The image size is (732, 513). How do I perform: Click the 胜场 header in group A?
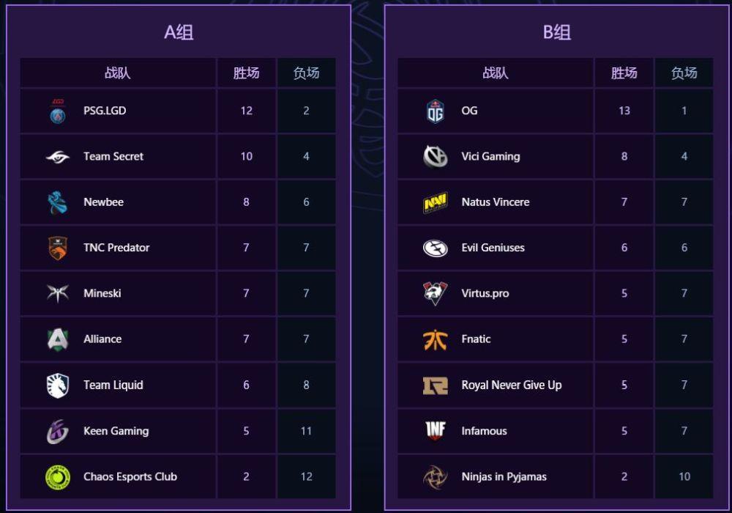pos(246,73)
